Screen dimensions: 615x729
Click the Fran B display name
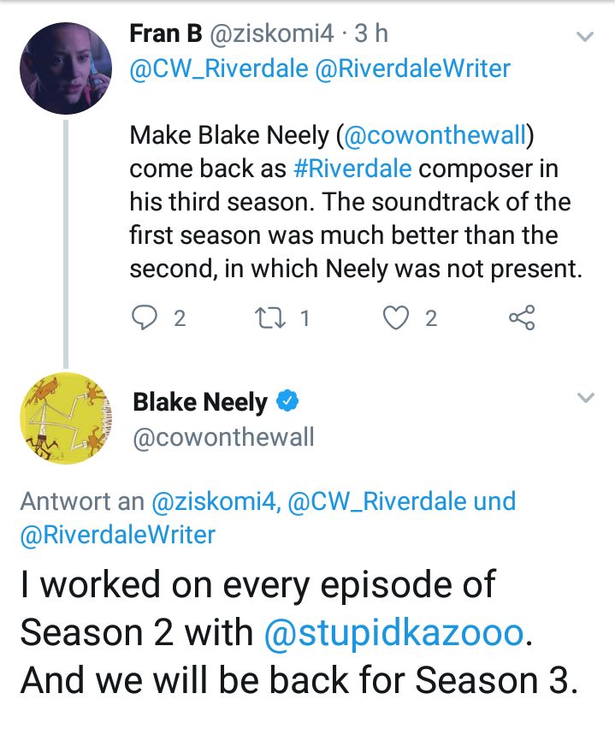(166, 33)
